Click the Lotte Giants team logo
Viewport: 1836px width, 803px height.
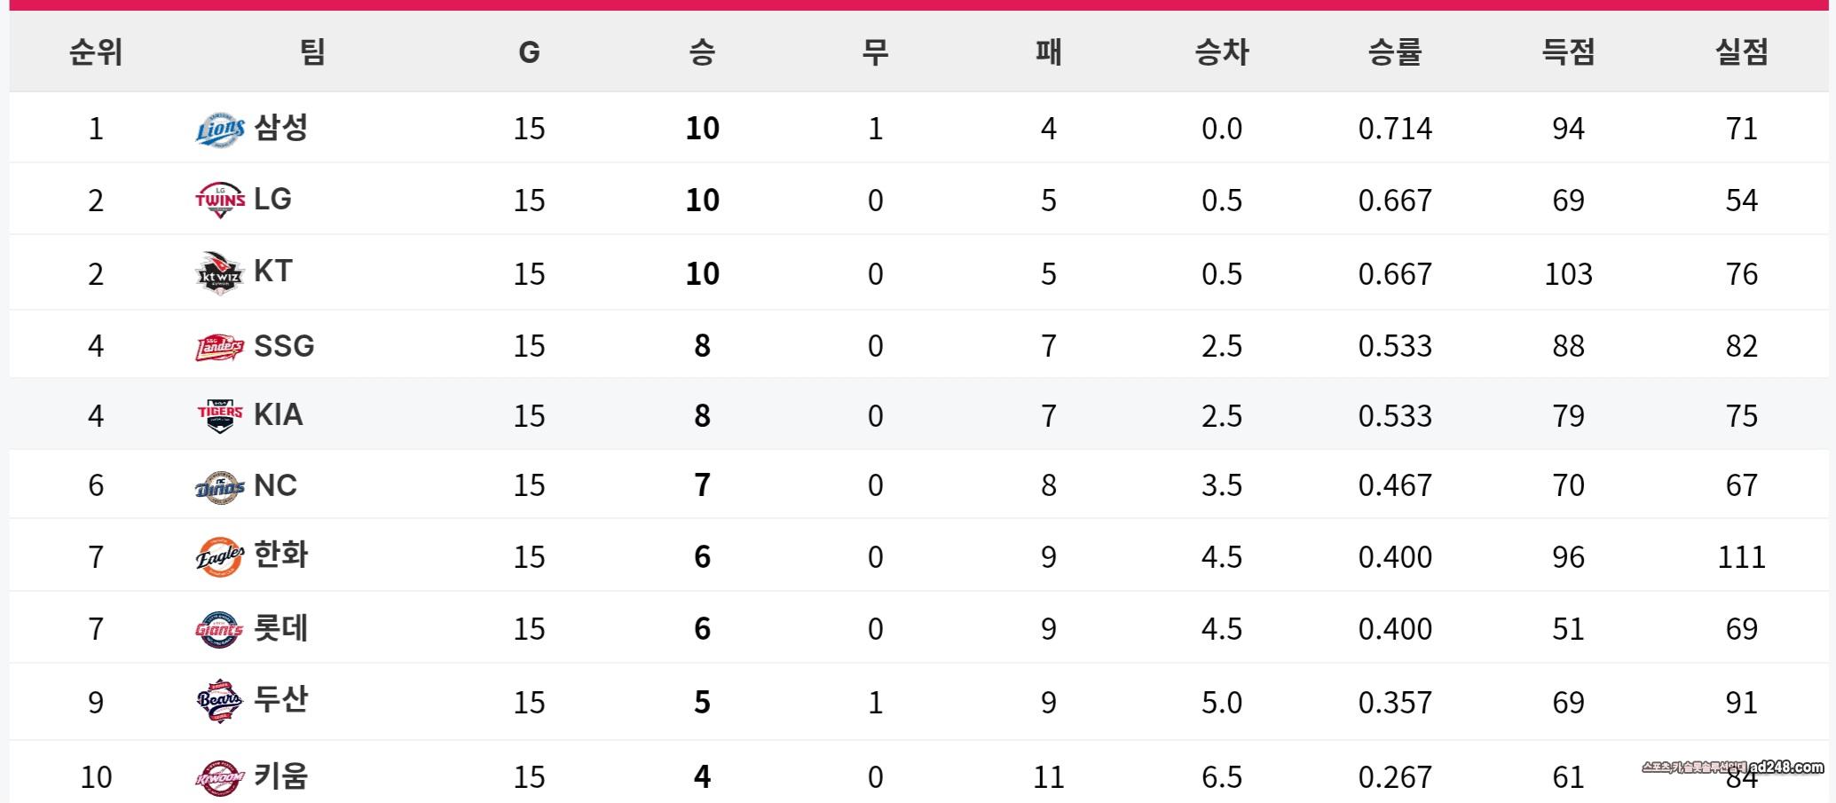coord(219,629)
